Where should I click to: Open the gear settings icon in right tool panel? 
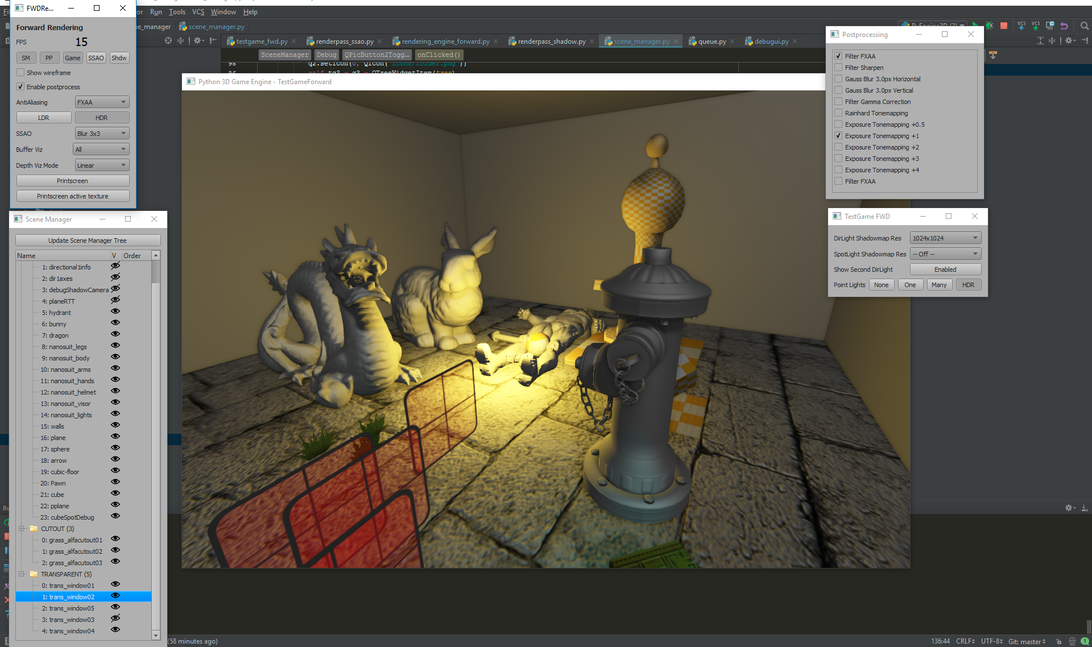1069,40
